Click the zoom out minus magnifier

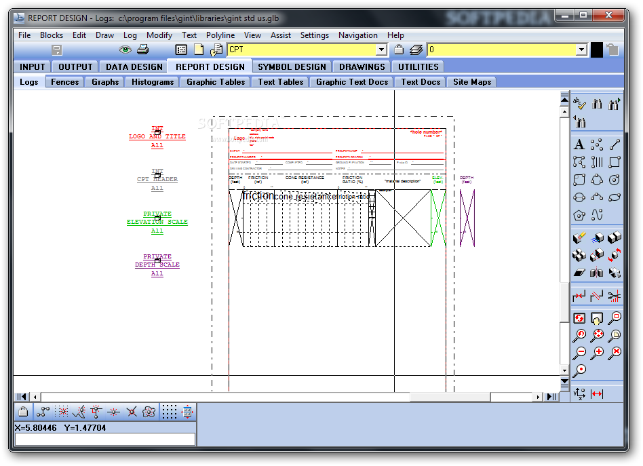click(x=579, y=353)
